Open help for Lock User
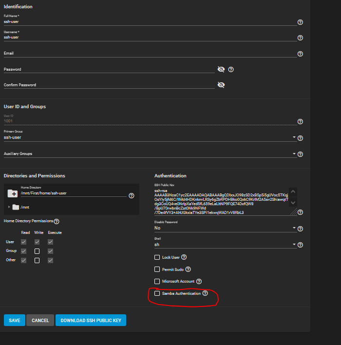This screenshot has width=341, height=345. tap(184, 257)
